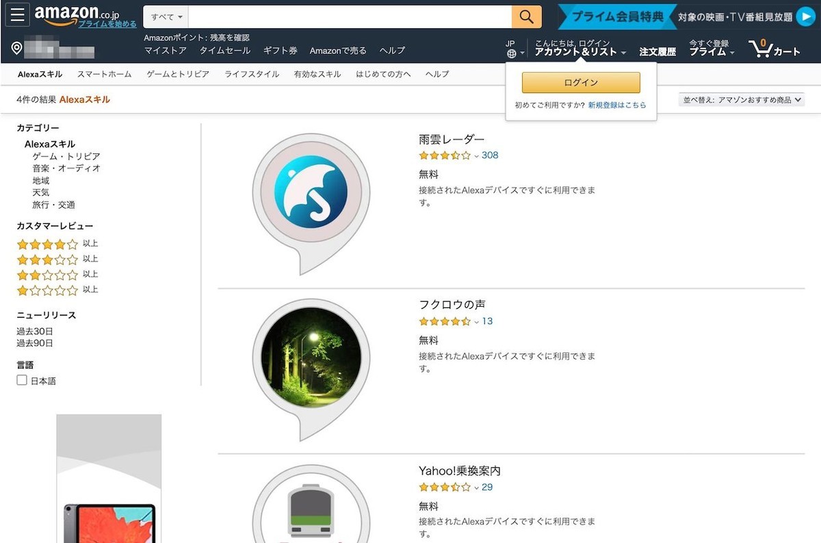
Task: Click the JP globe language icon
Action: click(511, 53)
